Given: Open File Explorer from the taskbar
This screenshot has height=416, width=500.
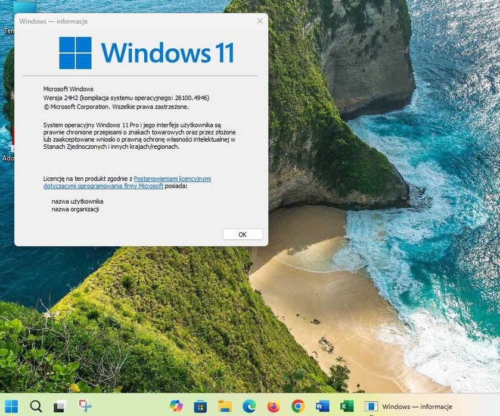Looking at the screenshot, I should [225, 406].
